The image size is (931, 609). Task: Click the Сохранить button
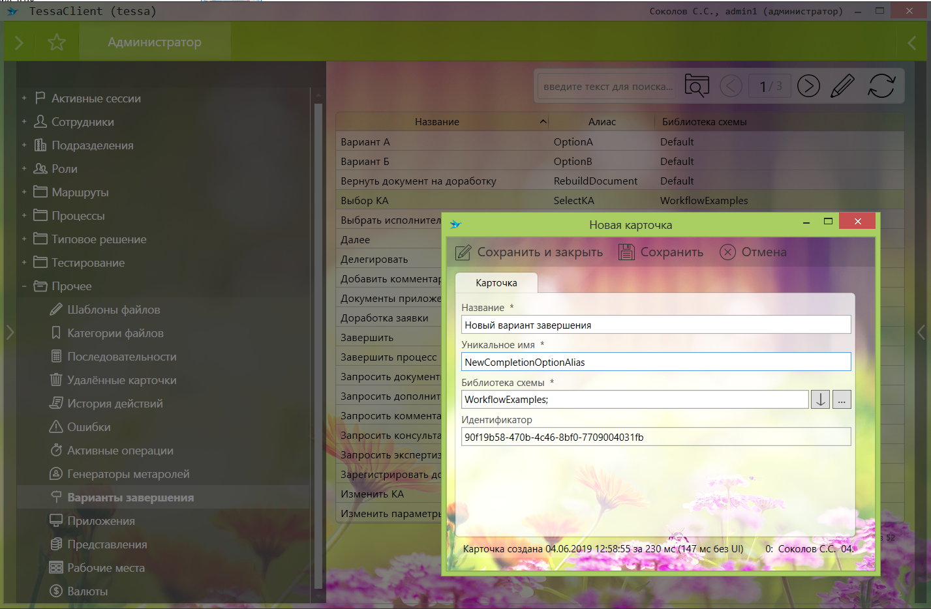(661, 252)
